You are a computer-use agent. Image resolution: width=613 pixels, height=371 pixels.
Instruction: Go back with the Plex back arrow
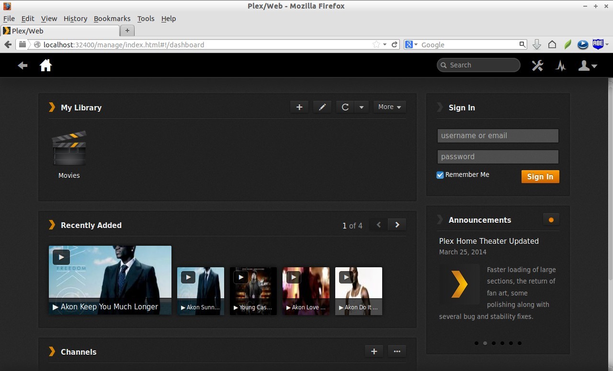pos(23,65)
